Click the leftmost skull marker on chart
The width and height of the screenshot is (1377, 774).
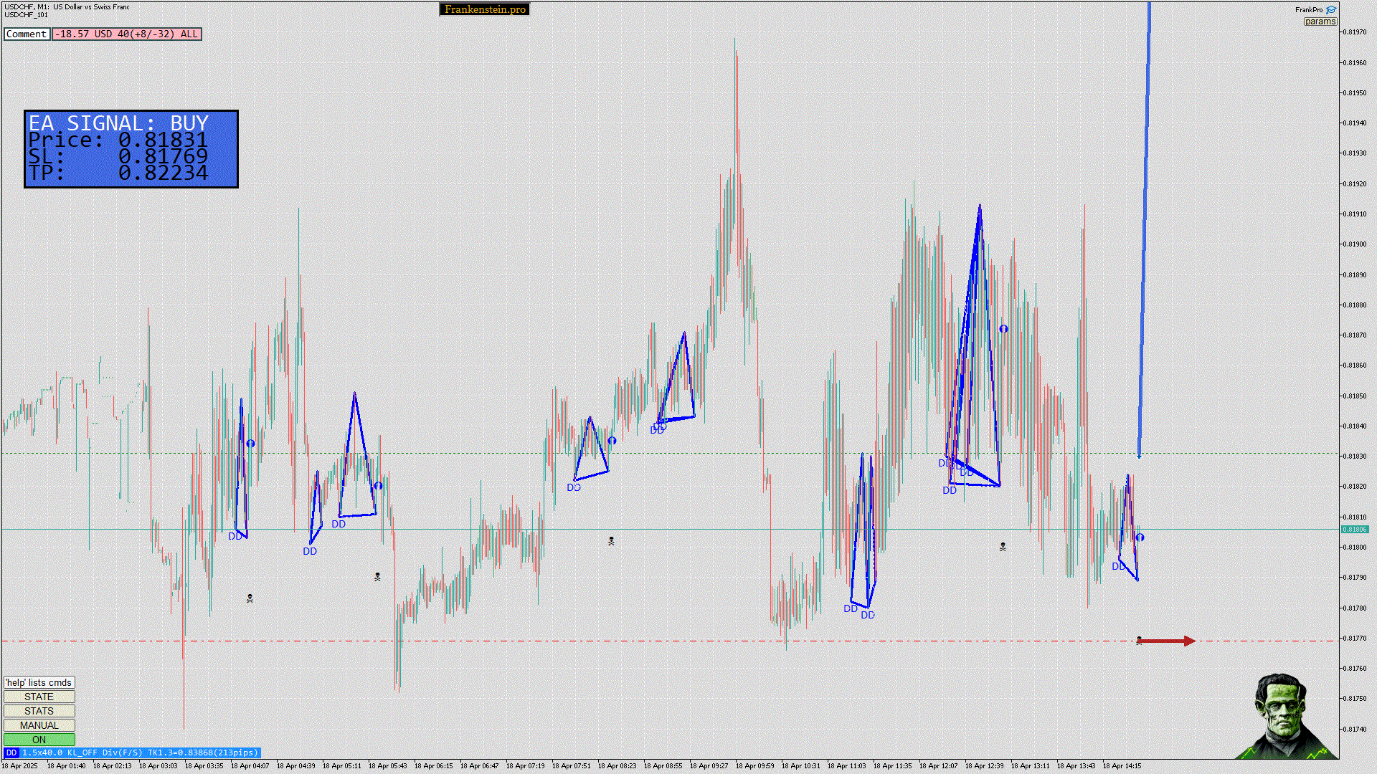pos(250,598)
